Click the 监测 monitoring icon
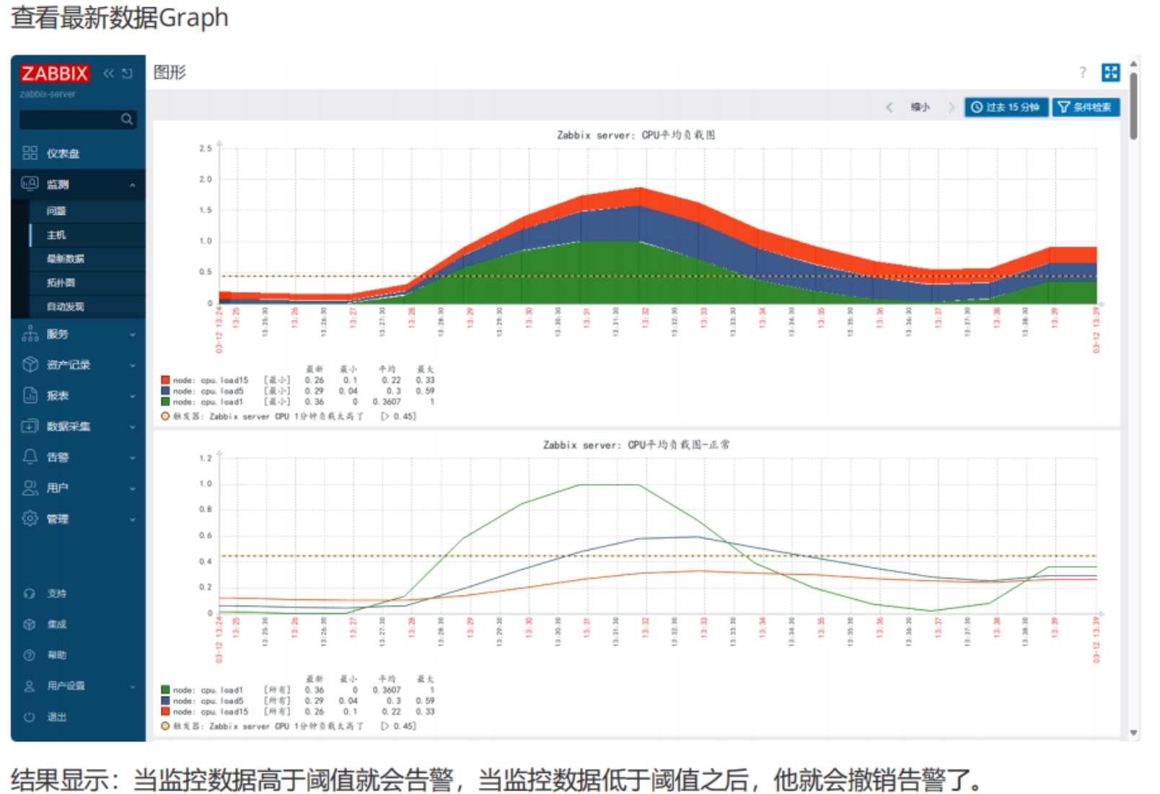Screen dimensions: 1160x794 pyautogui.click(x=30, y=184)
